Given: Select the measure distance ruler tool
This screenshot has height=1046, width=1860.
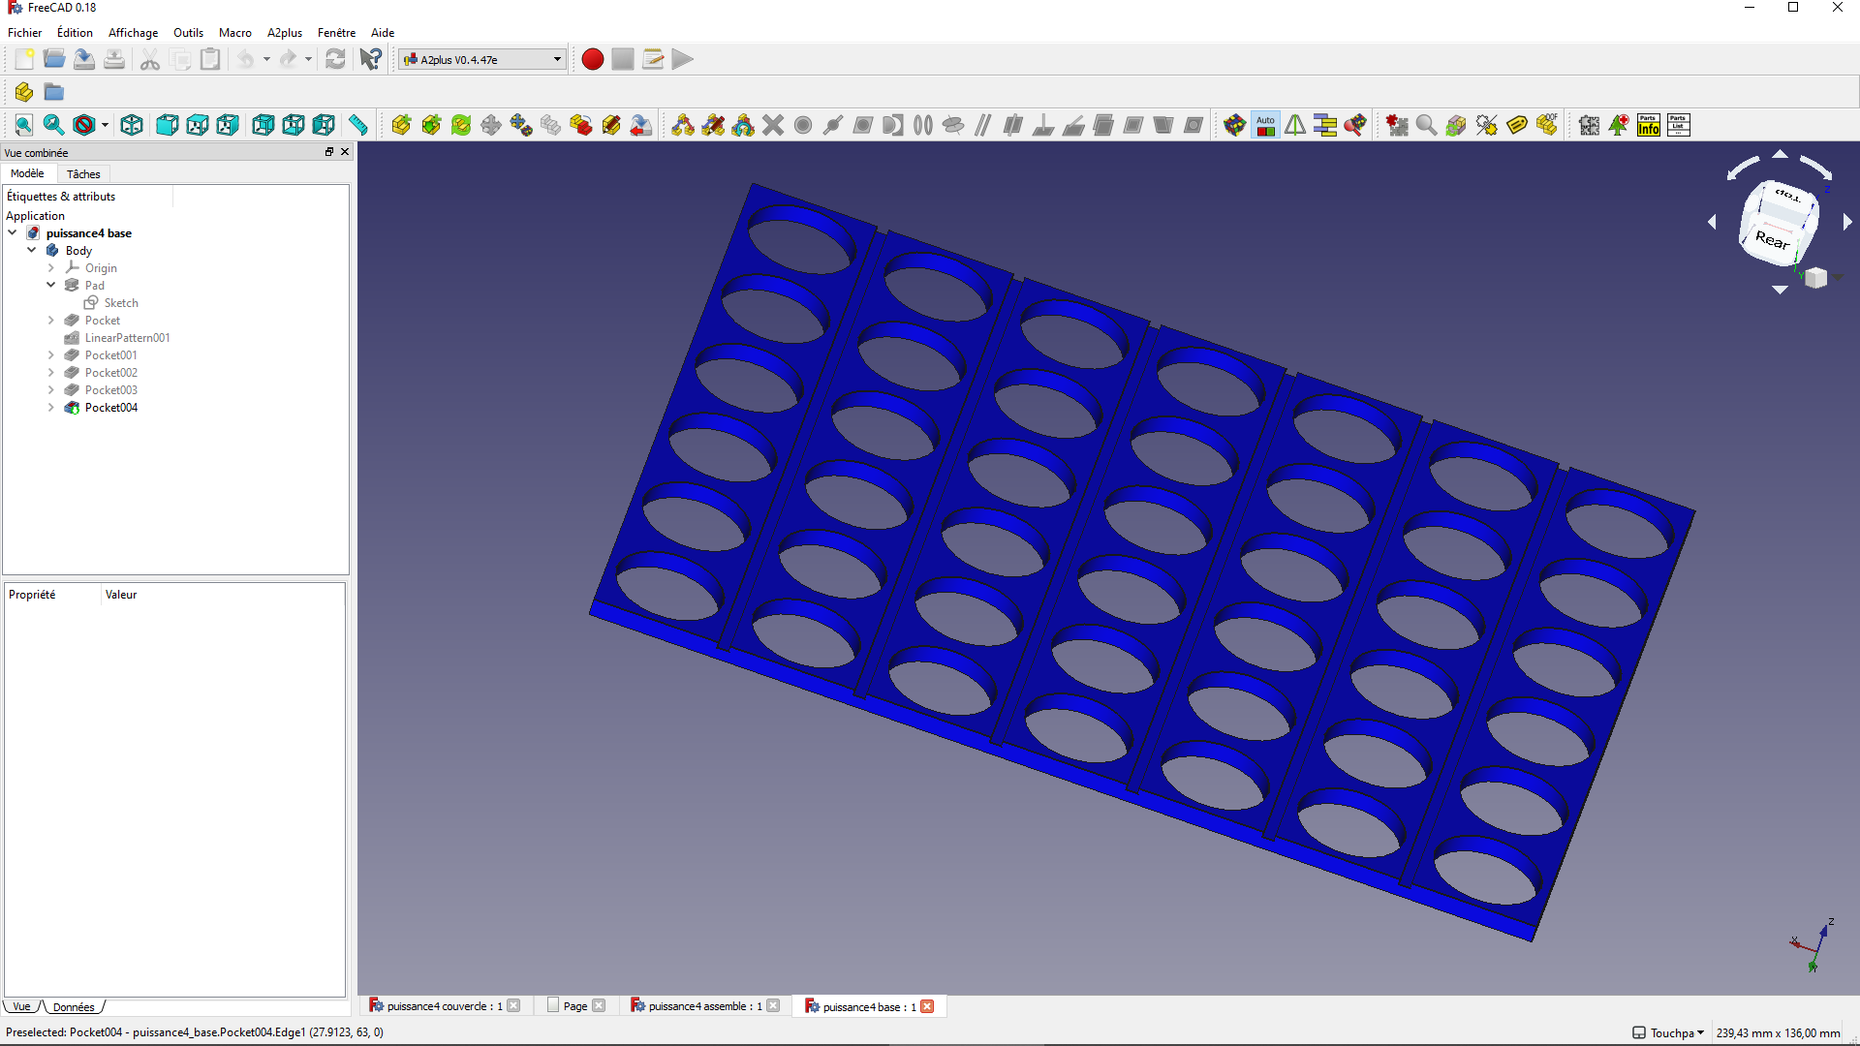Looking at the screenshot, I should (358, 125).
